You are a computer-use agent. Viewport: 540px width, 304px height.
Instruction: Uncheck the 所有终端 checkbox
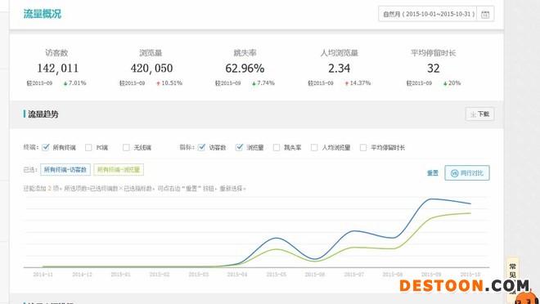46,148
